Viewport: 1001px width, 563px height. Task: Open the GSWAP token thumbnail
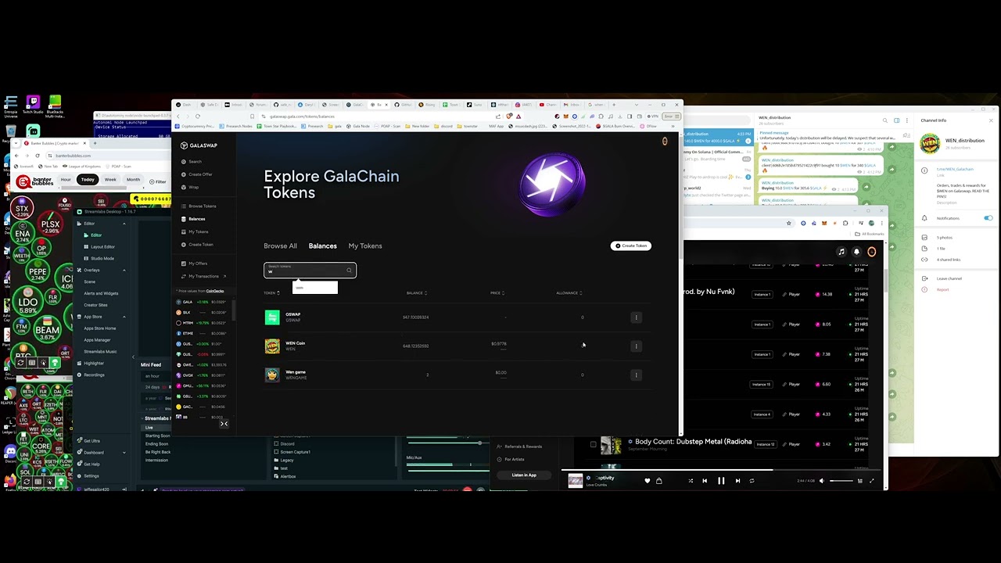(x=272, y=317)
